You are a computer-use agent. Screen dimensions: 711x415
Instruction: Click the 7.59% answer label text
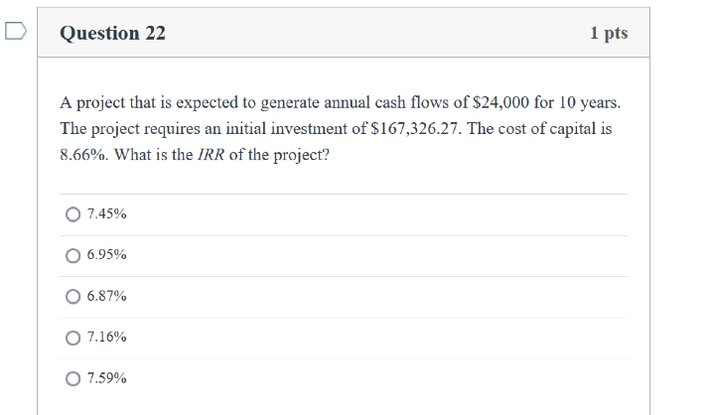[106, 378]
